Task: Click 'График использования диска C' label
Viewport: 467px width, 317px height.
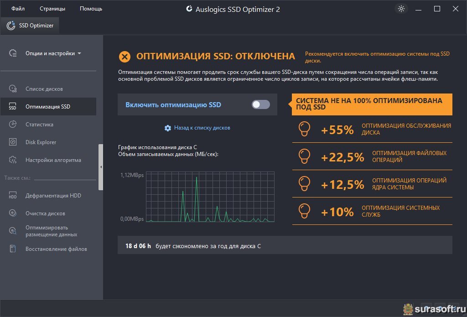Action: [x=157, y=147]
